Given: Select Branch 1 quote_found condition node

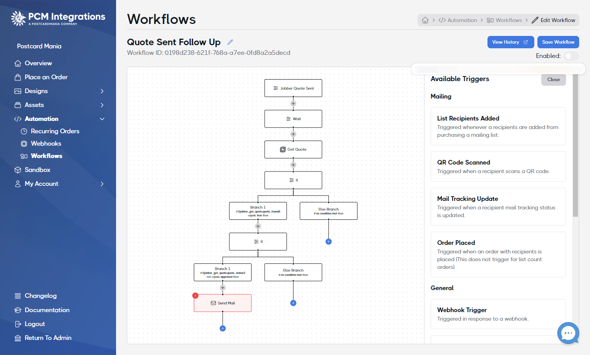Looking at the screenshot, I should click(x=258, y=211).
